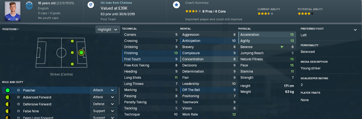Click the info icon beside Poacher role
Image resolution: width=362 pixels, height=119 pixels.
pos(18,90)
